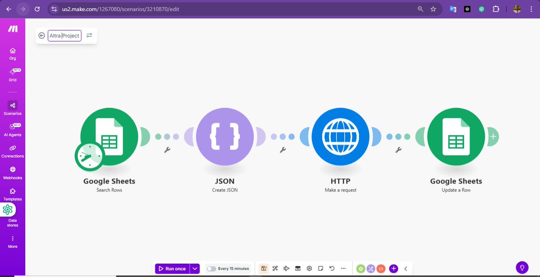The width and height of the screenshot is (540, 277).
Task: Reload the page
Action: 37,9
